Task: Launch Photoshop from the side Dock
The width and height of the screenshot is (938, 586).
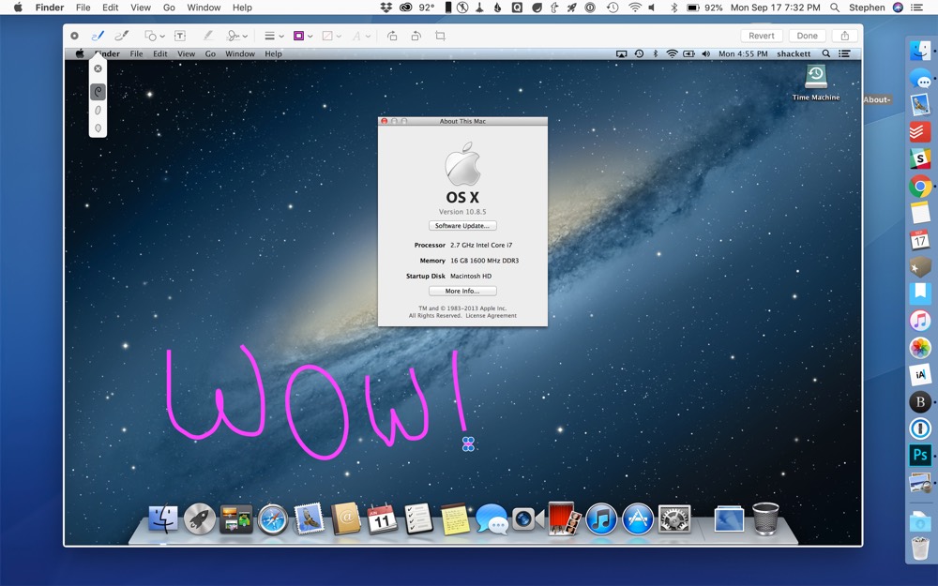Action: 920,456
